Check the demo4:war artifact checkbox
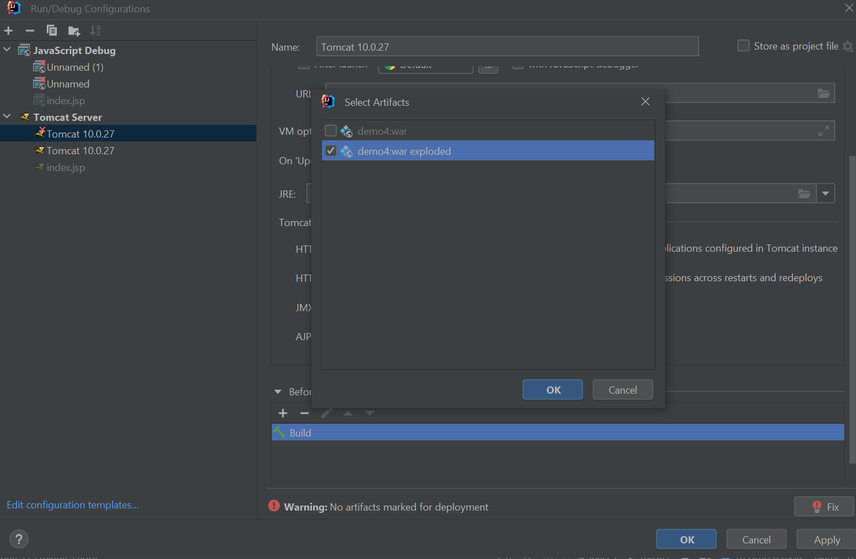 (331, 131)
